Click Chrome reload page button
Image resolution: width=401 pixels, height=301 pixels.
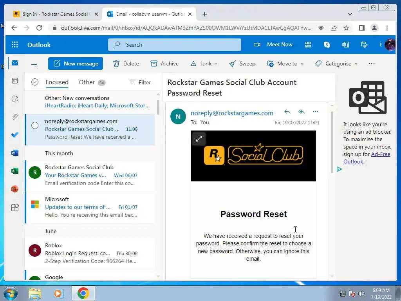(39, 28)
